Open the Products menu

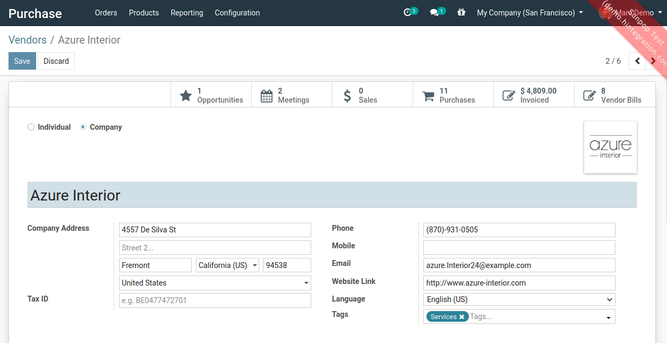click(x=144, y=13)
